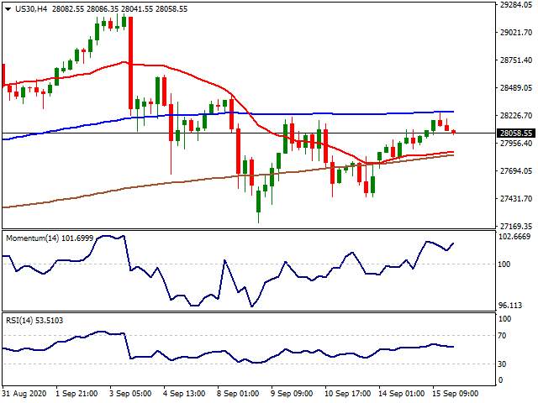538x403 pixels.
Task: Click the price axis value 29021.70
Action: [x=516, y=33]
